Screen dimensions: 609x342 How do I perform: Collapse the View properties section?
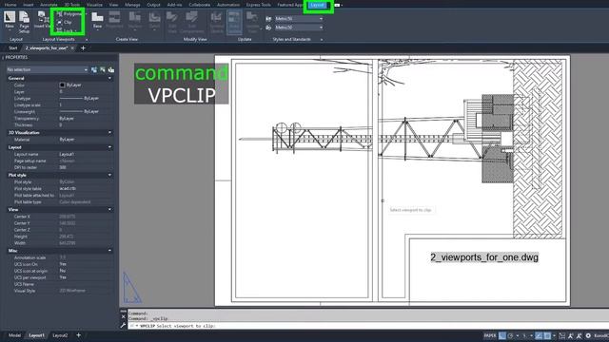coord(110,209)
